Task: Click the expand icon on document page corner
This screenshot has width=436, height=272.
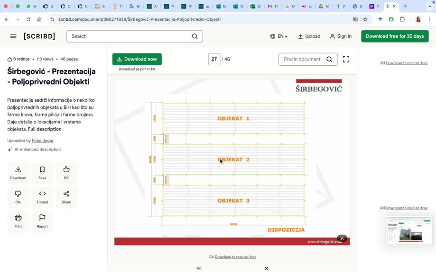Action: point(342,238)
